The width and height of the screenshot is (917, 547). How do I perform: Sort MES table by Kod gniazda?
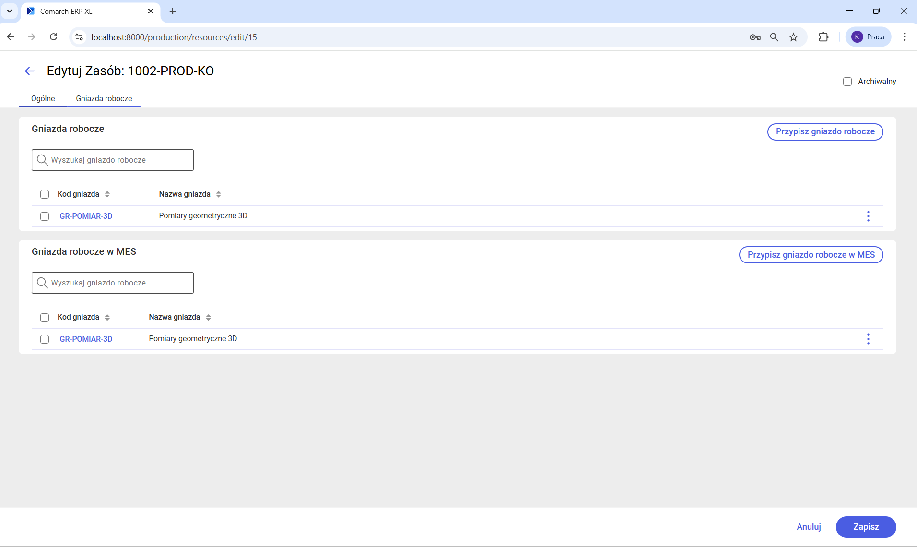107,317
